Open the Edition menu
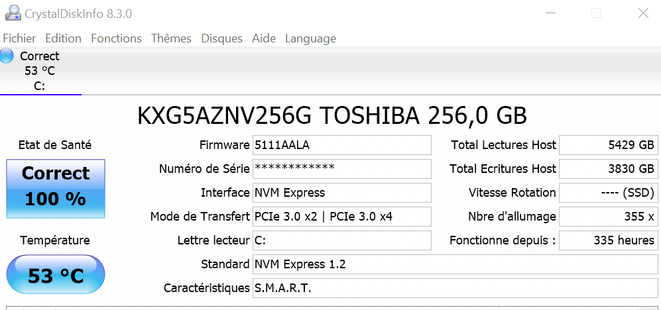661x310 pixels. pyautogui.click(x=63, y=38)
